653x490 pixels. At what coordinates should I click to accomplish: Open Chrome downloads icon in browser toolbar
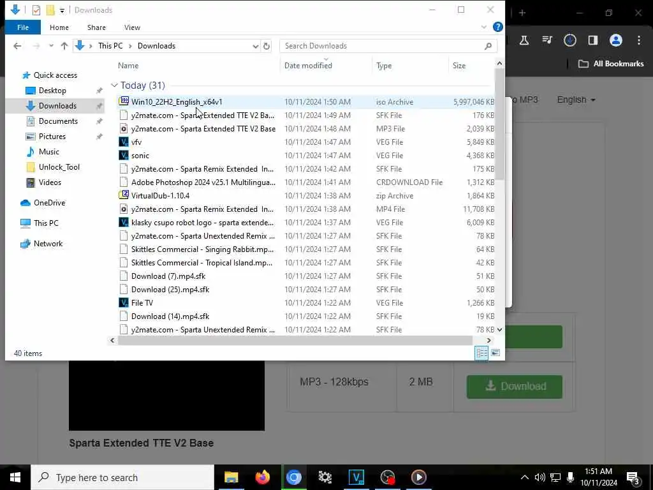point(569,40)
